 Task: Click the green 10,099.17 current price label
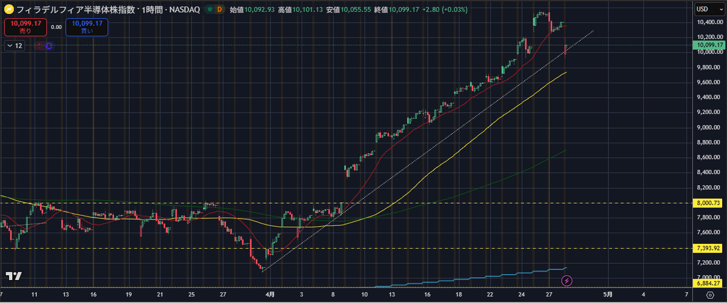click(x=709, y=45)
